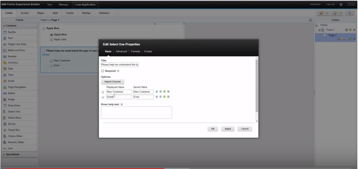The width and height of the screenshot is (358, 169).
Task: Click the Log Out link
Action: pos(330,4)
